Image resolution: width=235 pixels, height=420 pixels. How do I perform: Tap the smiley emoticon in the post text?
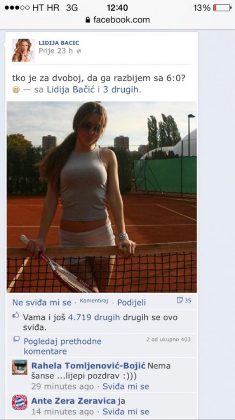tap(16, 90)
